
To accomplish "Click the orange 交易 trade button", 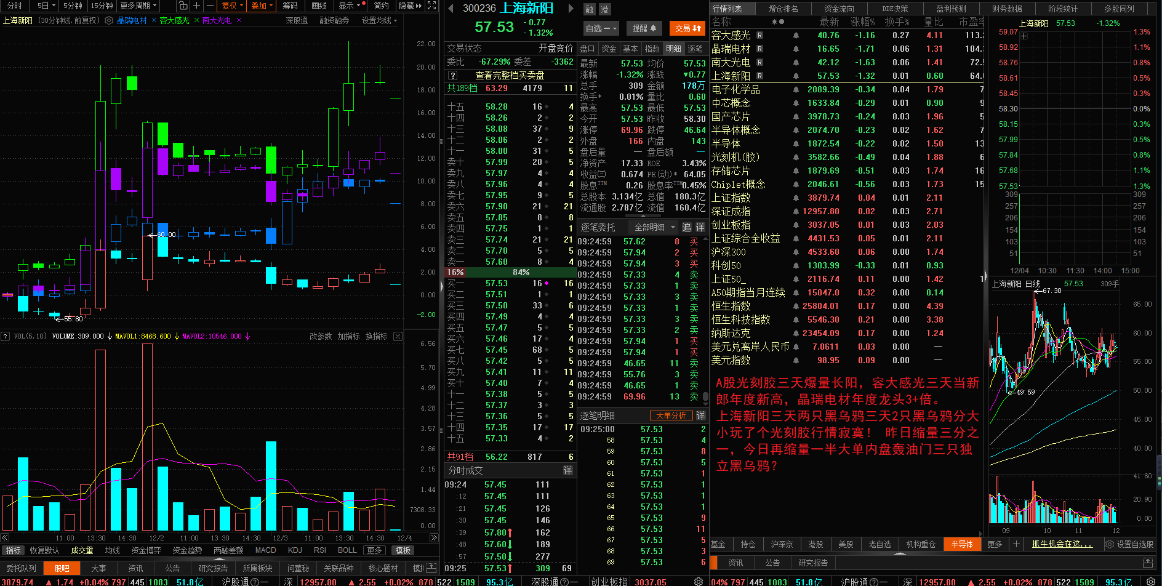I will 687,28.
